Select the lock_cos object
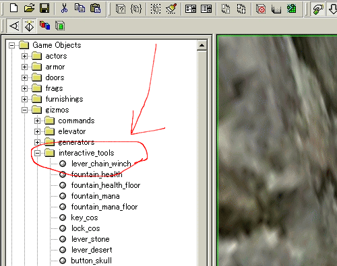This screenshot has height=266, width=337. point(86,228)
